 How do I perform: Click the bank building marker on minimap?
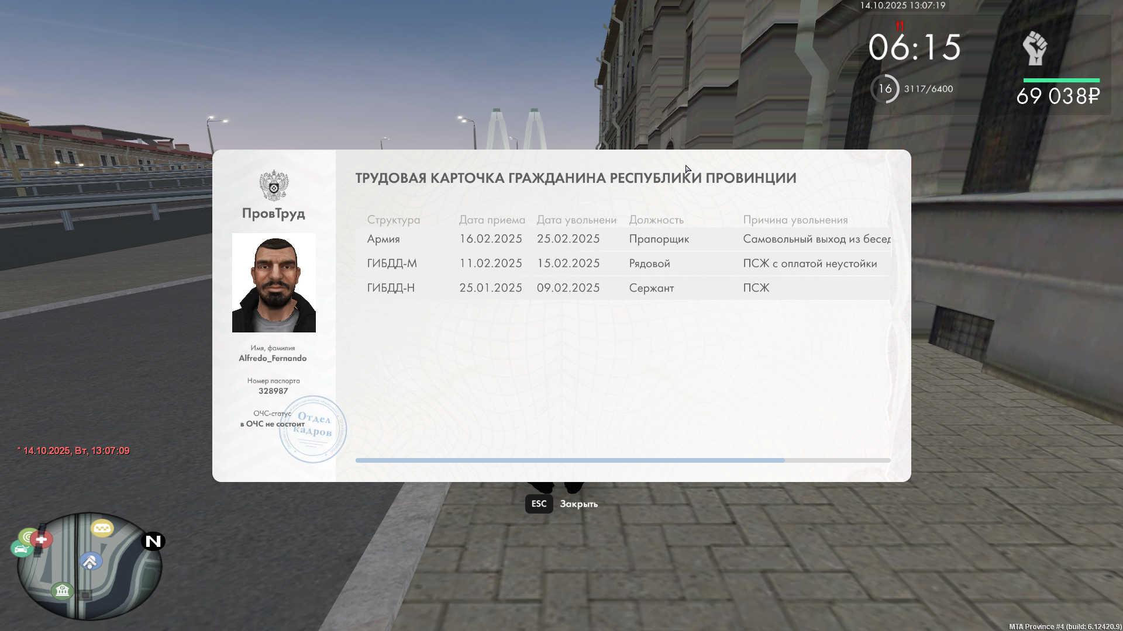[x=62, y=591]
